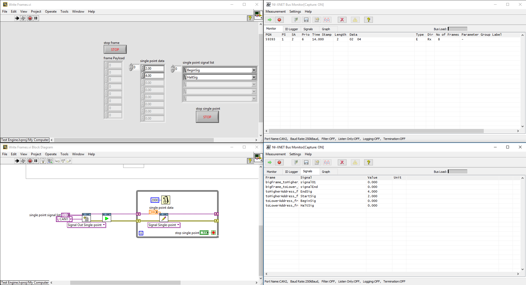Image resolution: width=526 pixels, height=285 pixels.
Task: Open context help in Write Frames.vi front panel
Action: pos(250,18)
